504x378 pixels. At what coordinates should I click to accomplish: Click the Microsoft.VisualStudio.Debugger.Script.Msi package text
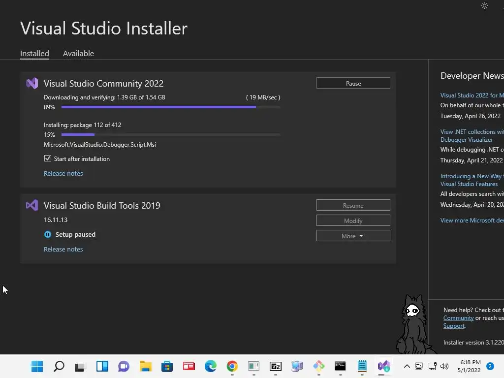pyautogui.click(x=100, y=145)
